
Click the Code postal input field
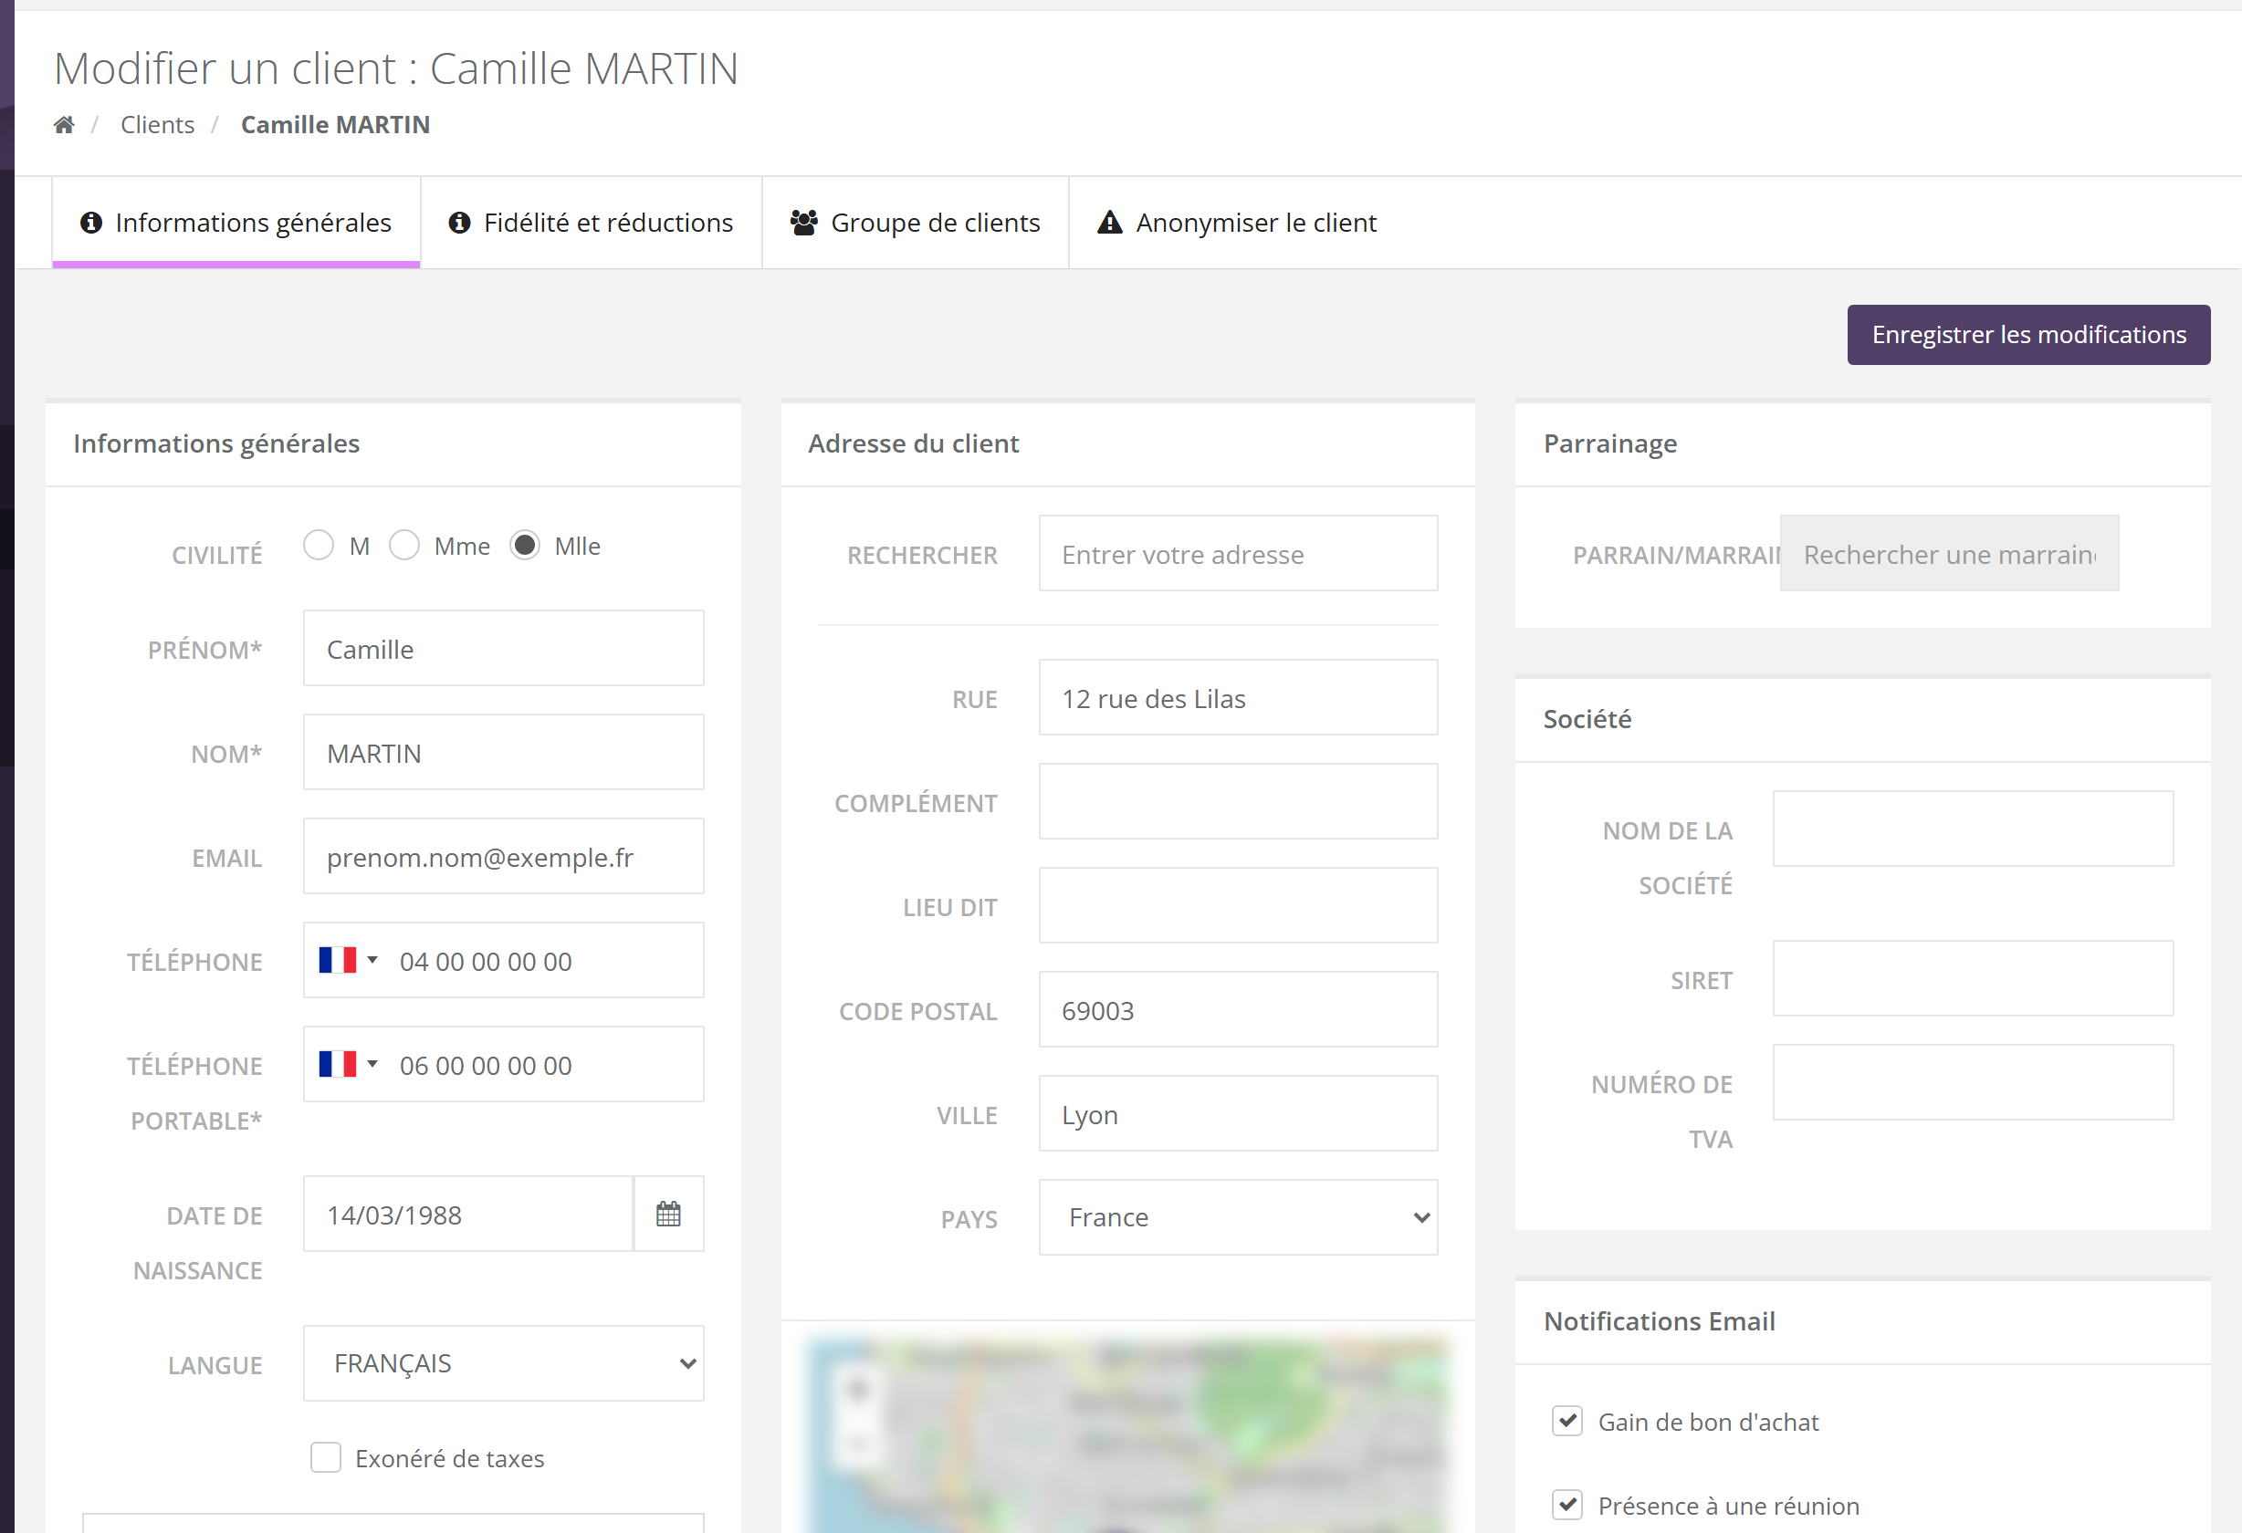click(1239, 1009)
